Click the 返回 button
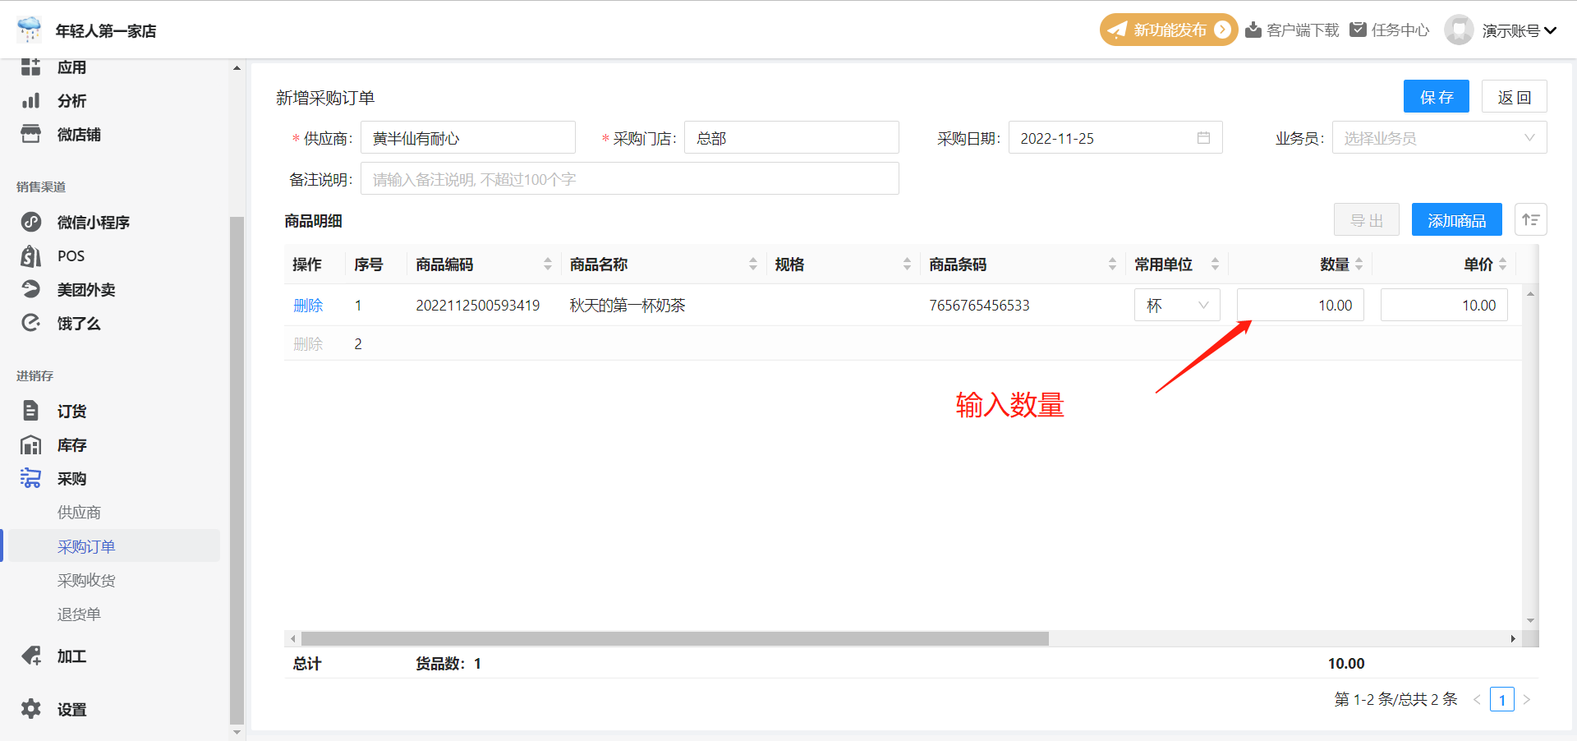 [x=1515, y=96]
